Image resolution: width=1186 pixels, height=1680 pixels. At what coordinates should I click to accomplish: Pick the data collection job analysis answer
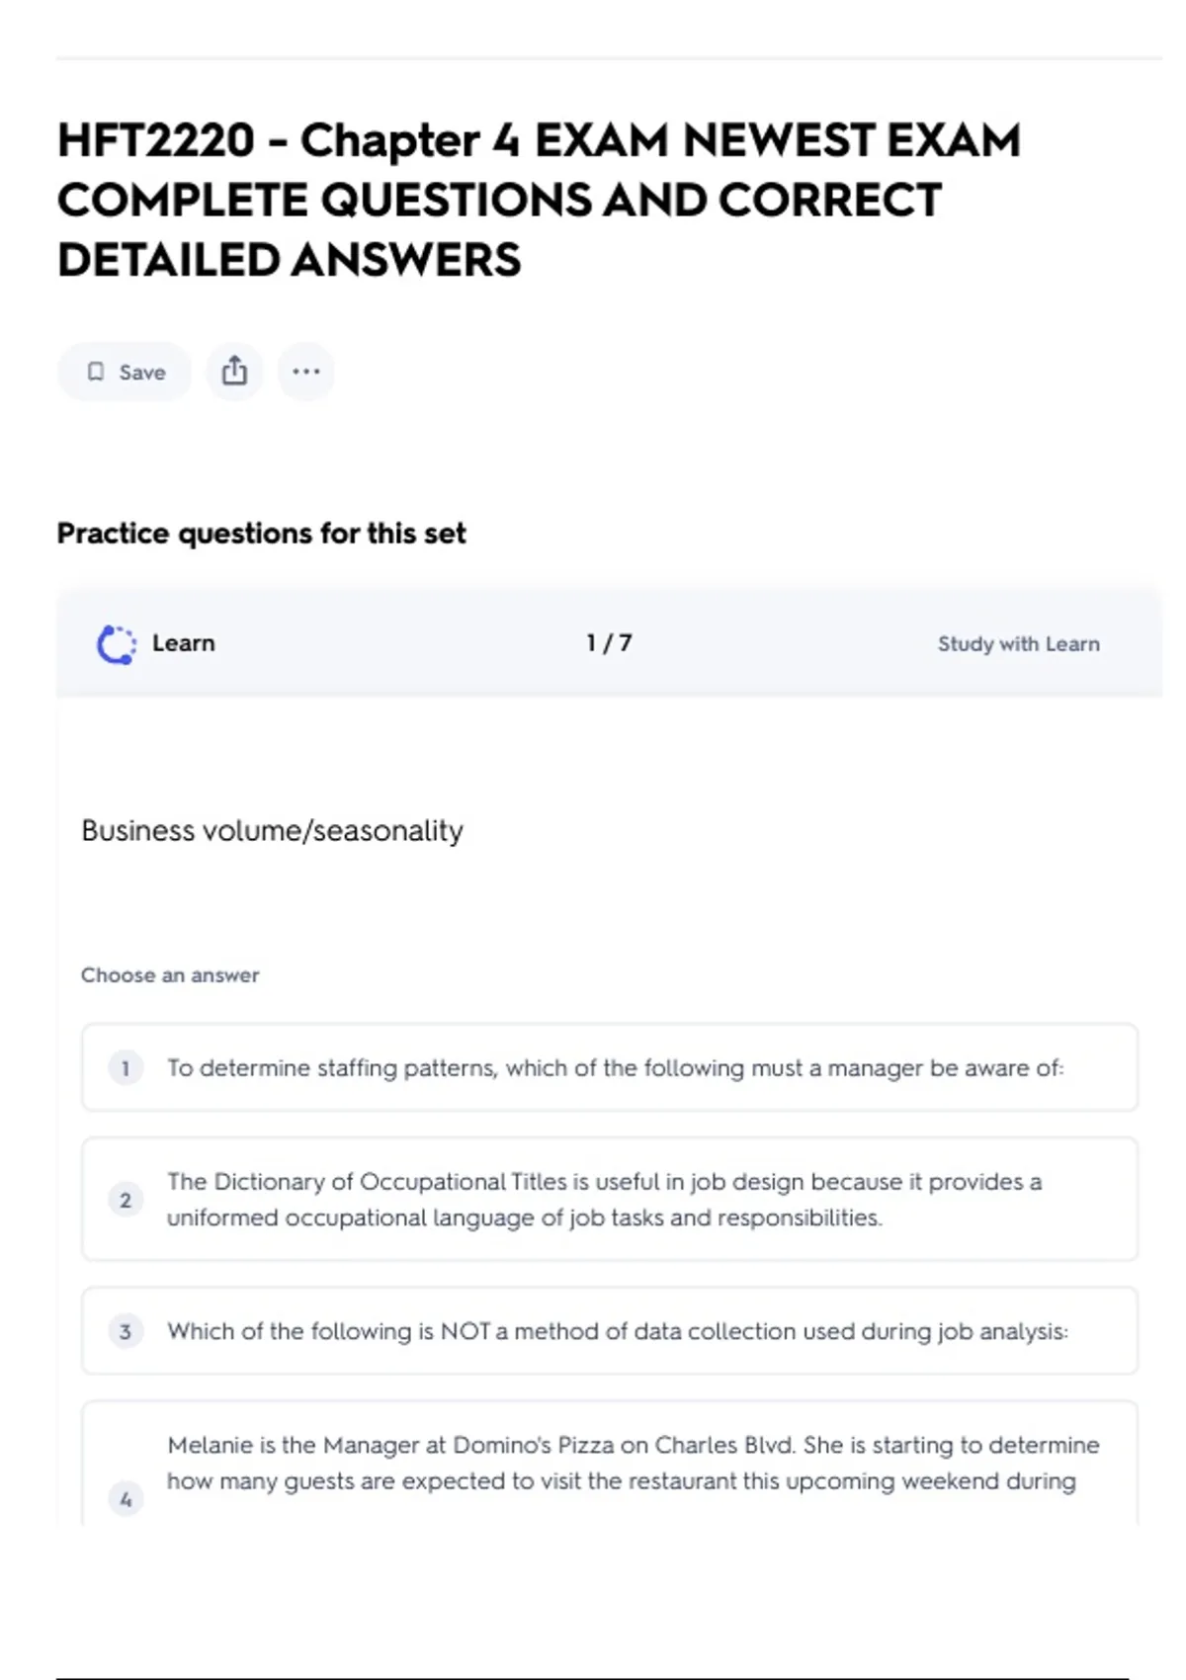(617, 1331)
